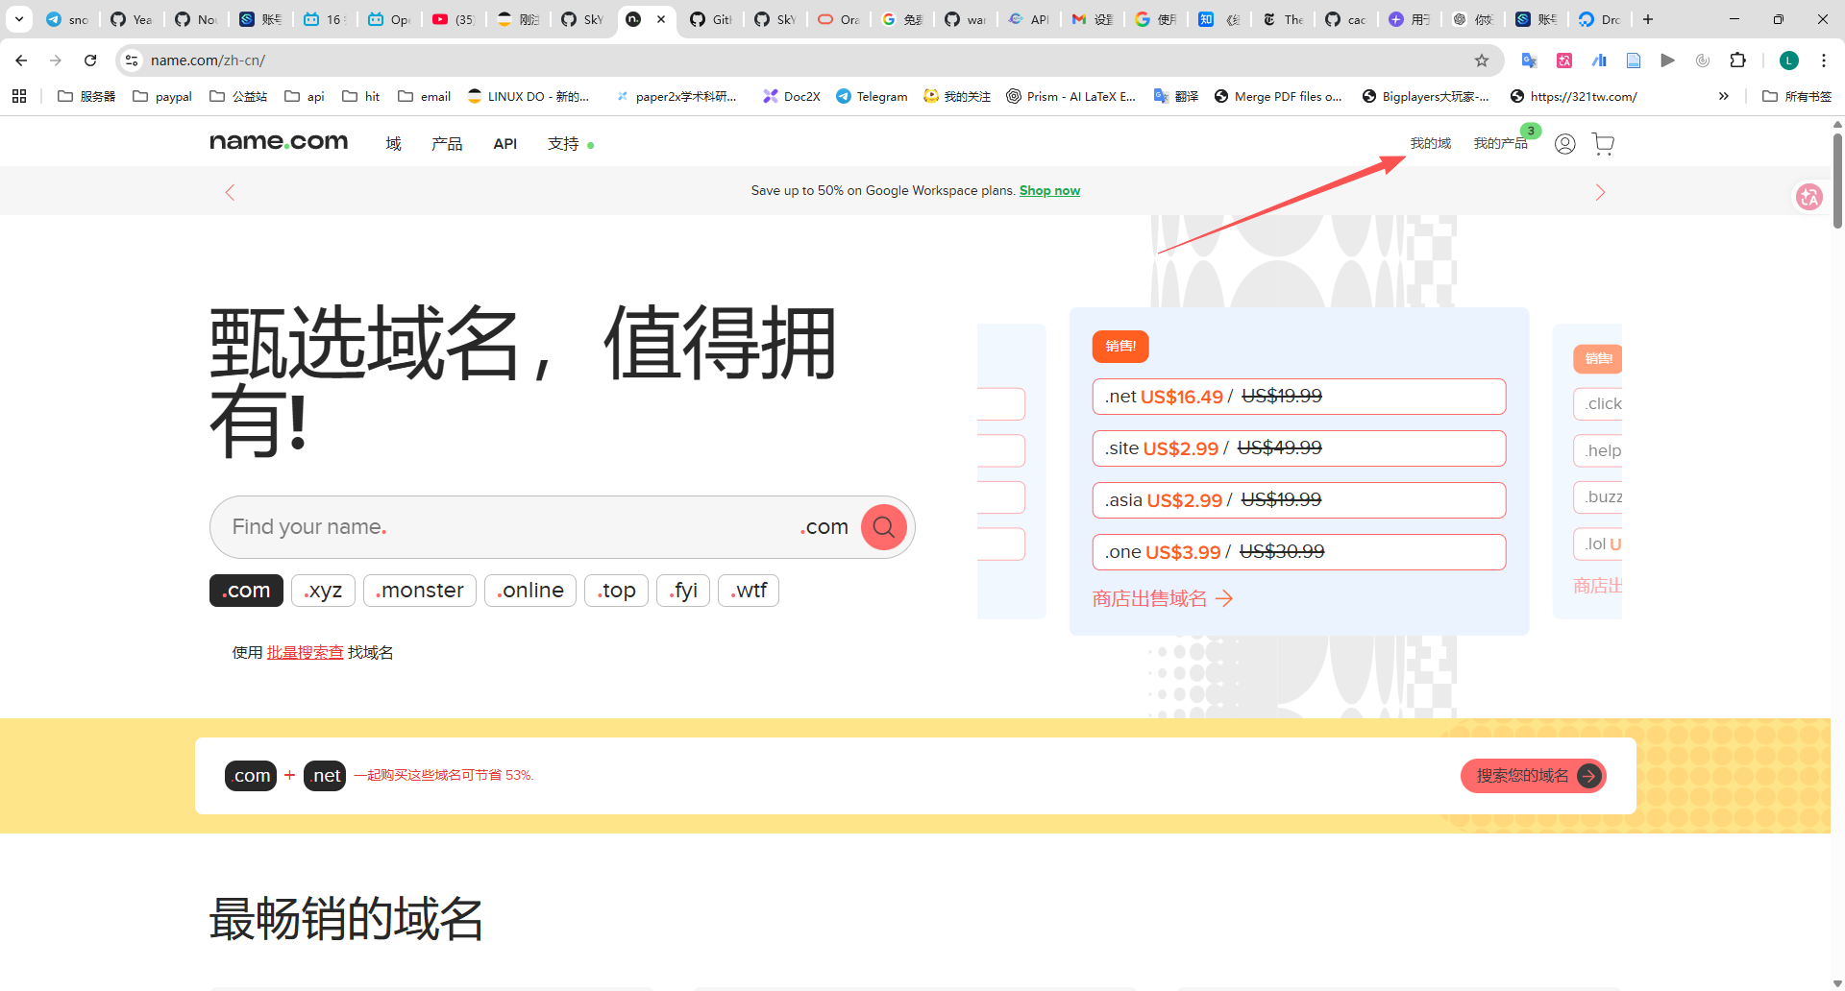1845x991 pixels.
Task: Select the .com extension chip
Action: click(x=246, y=591)
